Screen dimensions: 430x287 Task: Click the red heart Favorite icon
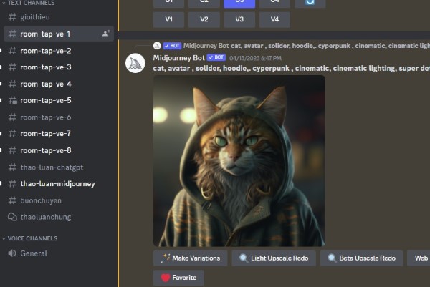tap(165, 278)
